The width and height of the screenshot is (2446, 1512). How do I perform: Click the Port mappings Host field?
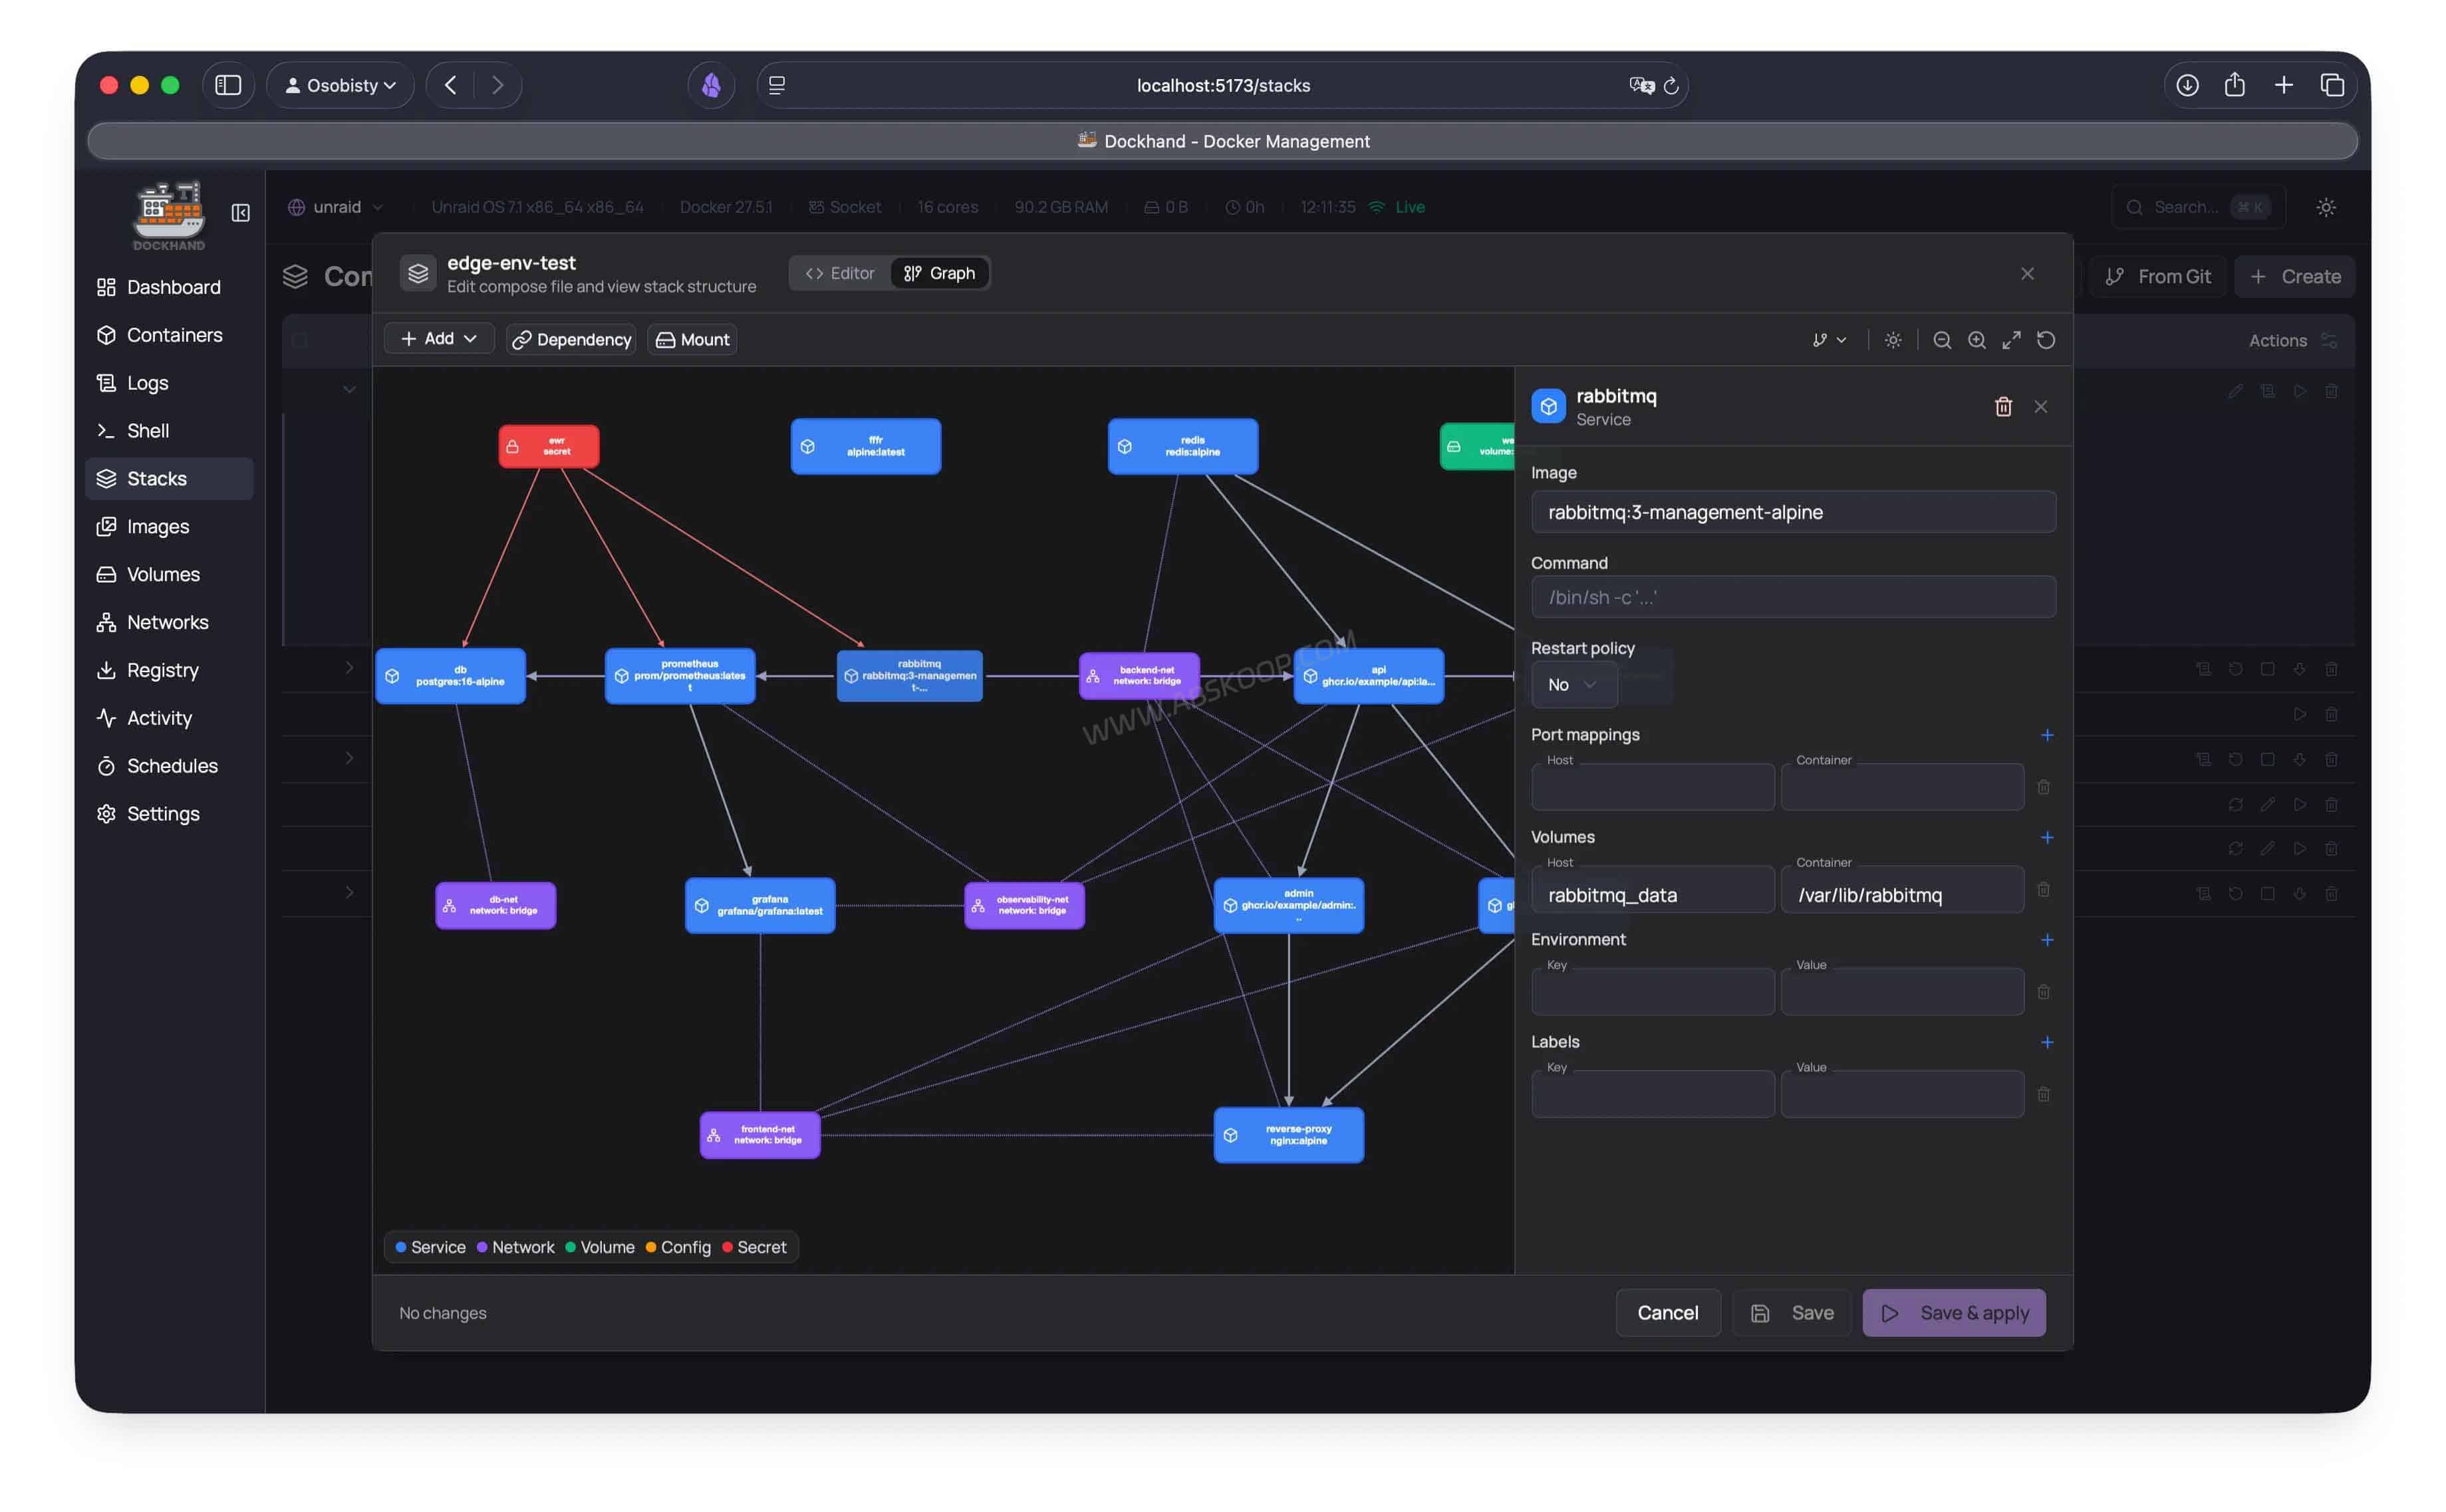[x=1653, y=788]
